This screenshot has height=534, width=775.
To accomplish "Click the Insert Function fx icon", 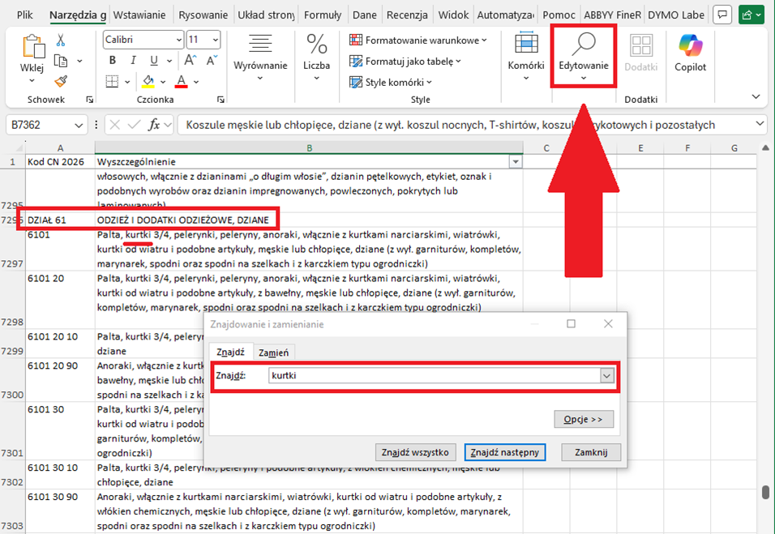I will (x=154, y=125).
